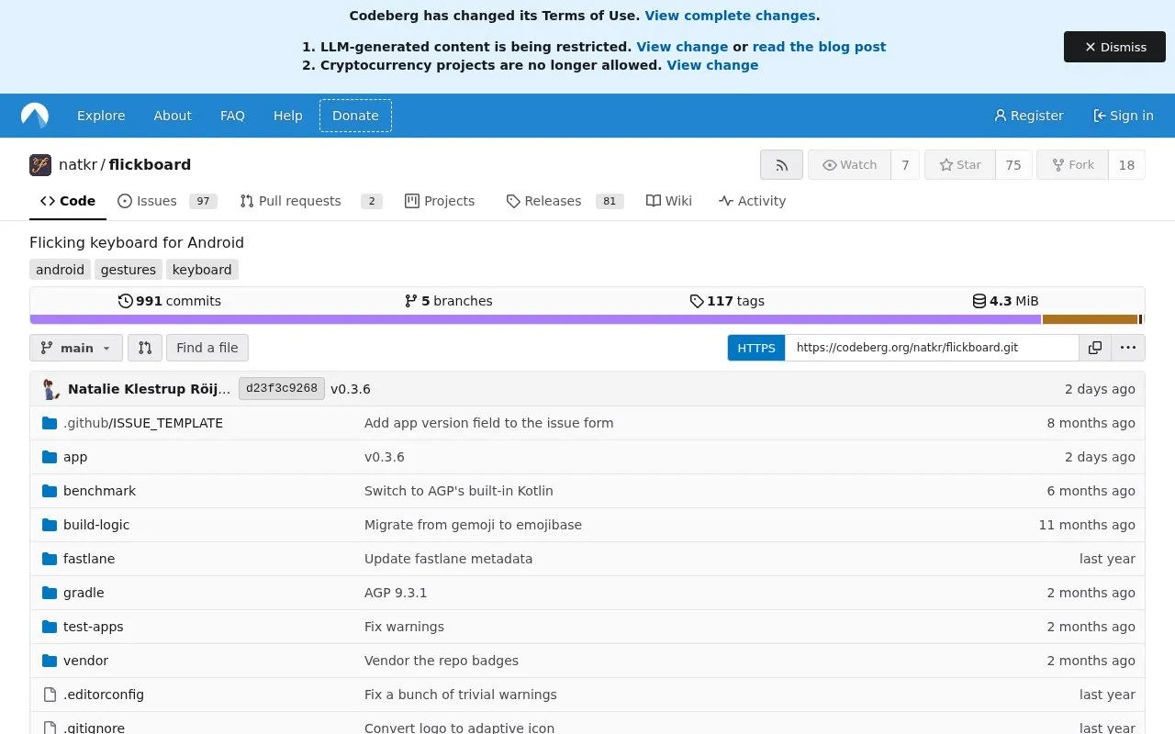Click the forks count 18
This screenshot has height=734, width=1175.
click(x=1126, y=165)
